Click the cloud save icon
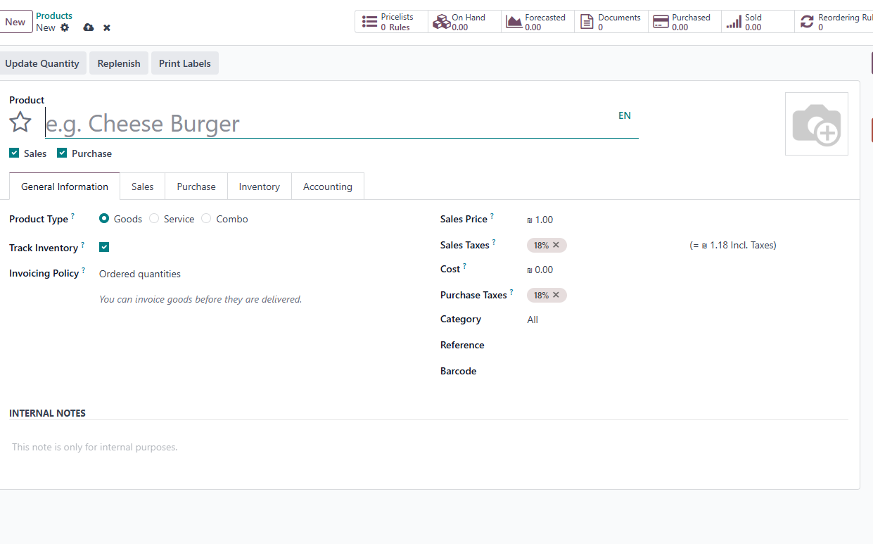Viewport: 873px width, 544px height. coord(88,27)
